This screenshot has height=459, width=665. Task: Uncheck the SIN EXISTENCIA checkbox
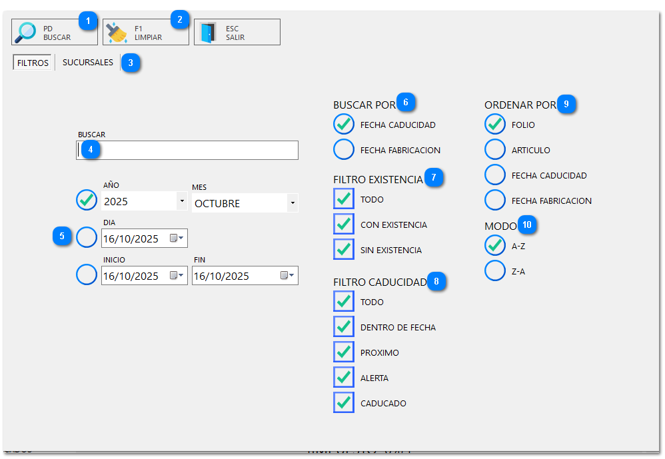click(x=344, y=250)
